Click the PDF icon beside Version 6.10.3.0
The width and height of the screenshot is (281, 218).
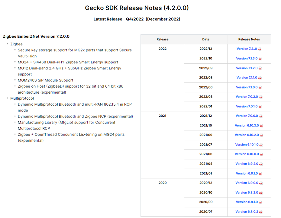click(x=261, y=126)
